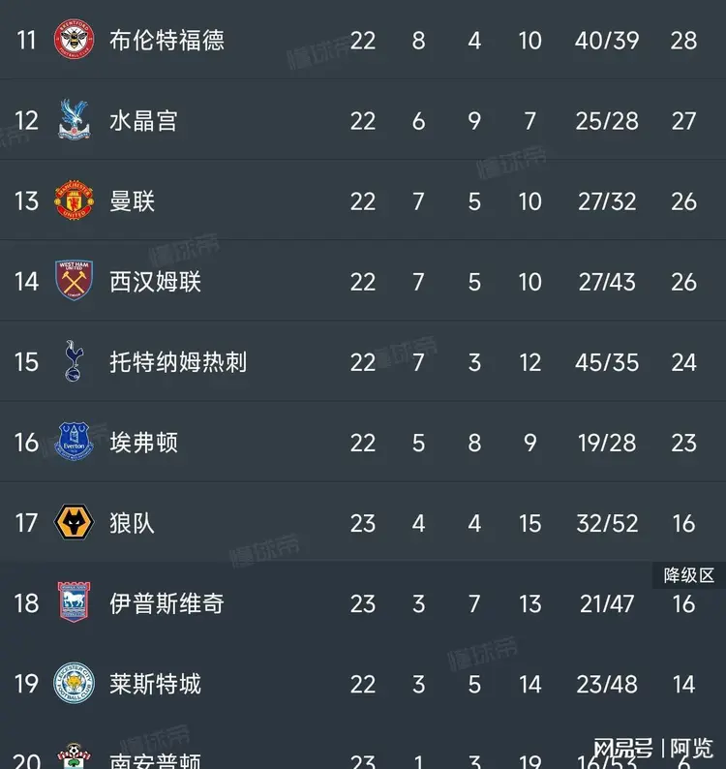Click the Tottenham Hotspur cockerel logo
The image size is (726, 769).
click(x=74, y=361)
